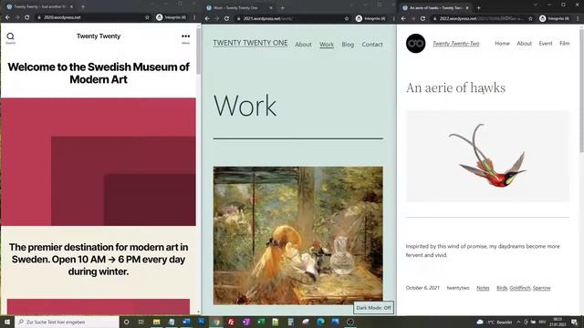Go back in the 2022.wordpress.net window

(403, 18)
